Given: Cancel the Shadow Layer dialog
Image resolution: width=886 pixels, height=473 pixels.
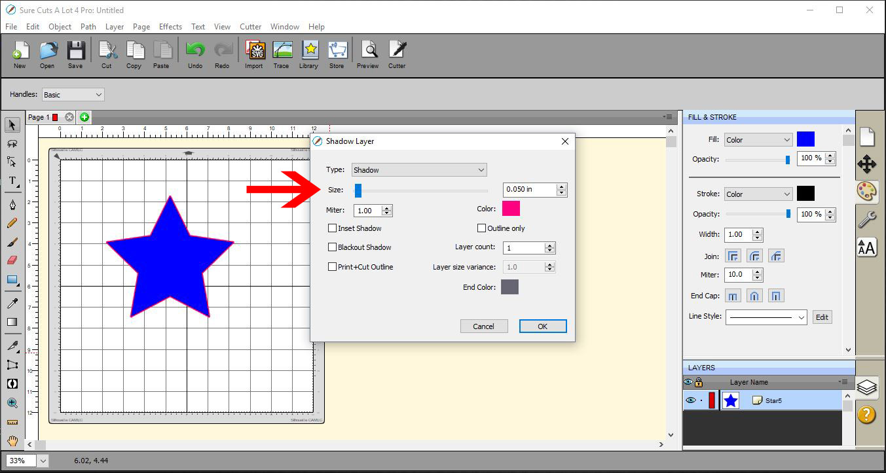Looking at the screenshot, I should (484, 326).
